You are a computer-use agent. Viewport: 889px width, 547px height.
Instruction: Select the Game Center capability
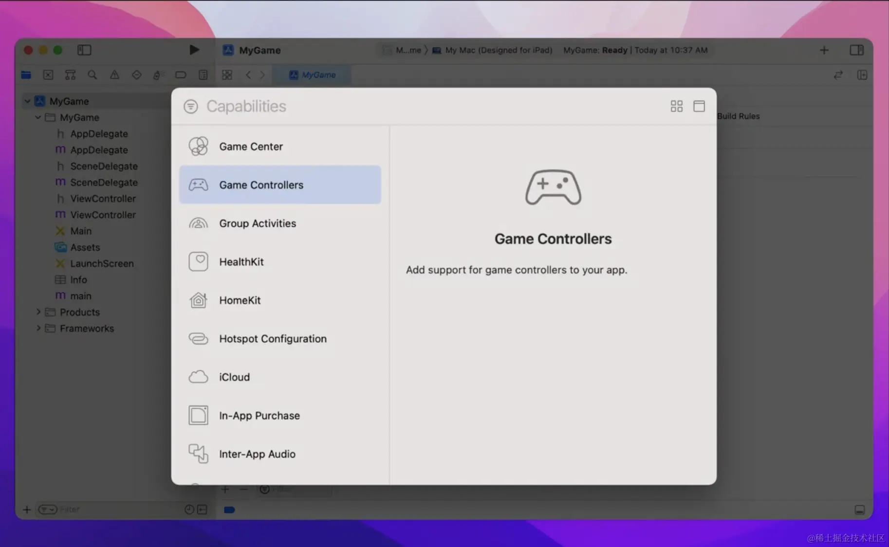(x=251, y=146)
